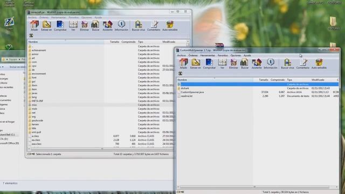
Task: Open Favoritos menu in CustomMobSpawner window
Action: tap(223, 56)
